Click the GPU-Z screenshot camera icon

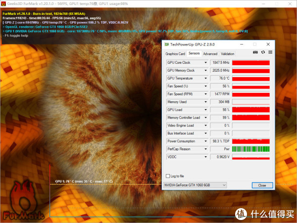click(x=255, y=53)
